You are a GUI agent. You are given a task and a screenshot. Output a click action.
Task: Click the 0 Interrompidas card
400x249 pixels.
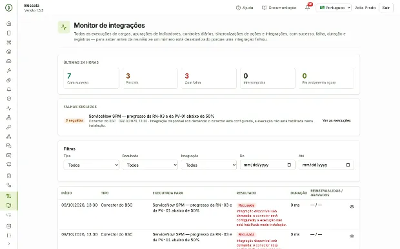tap(268, 78)
